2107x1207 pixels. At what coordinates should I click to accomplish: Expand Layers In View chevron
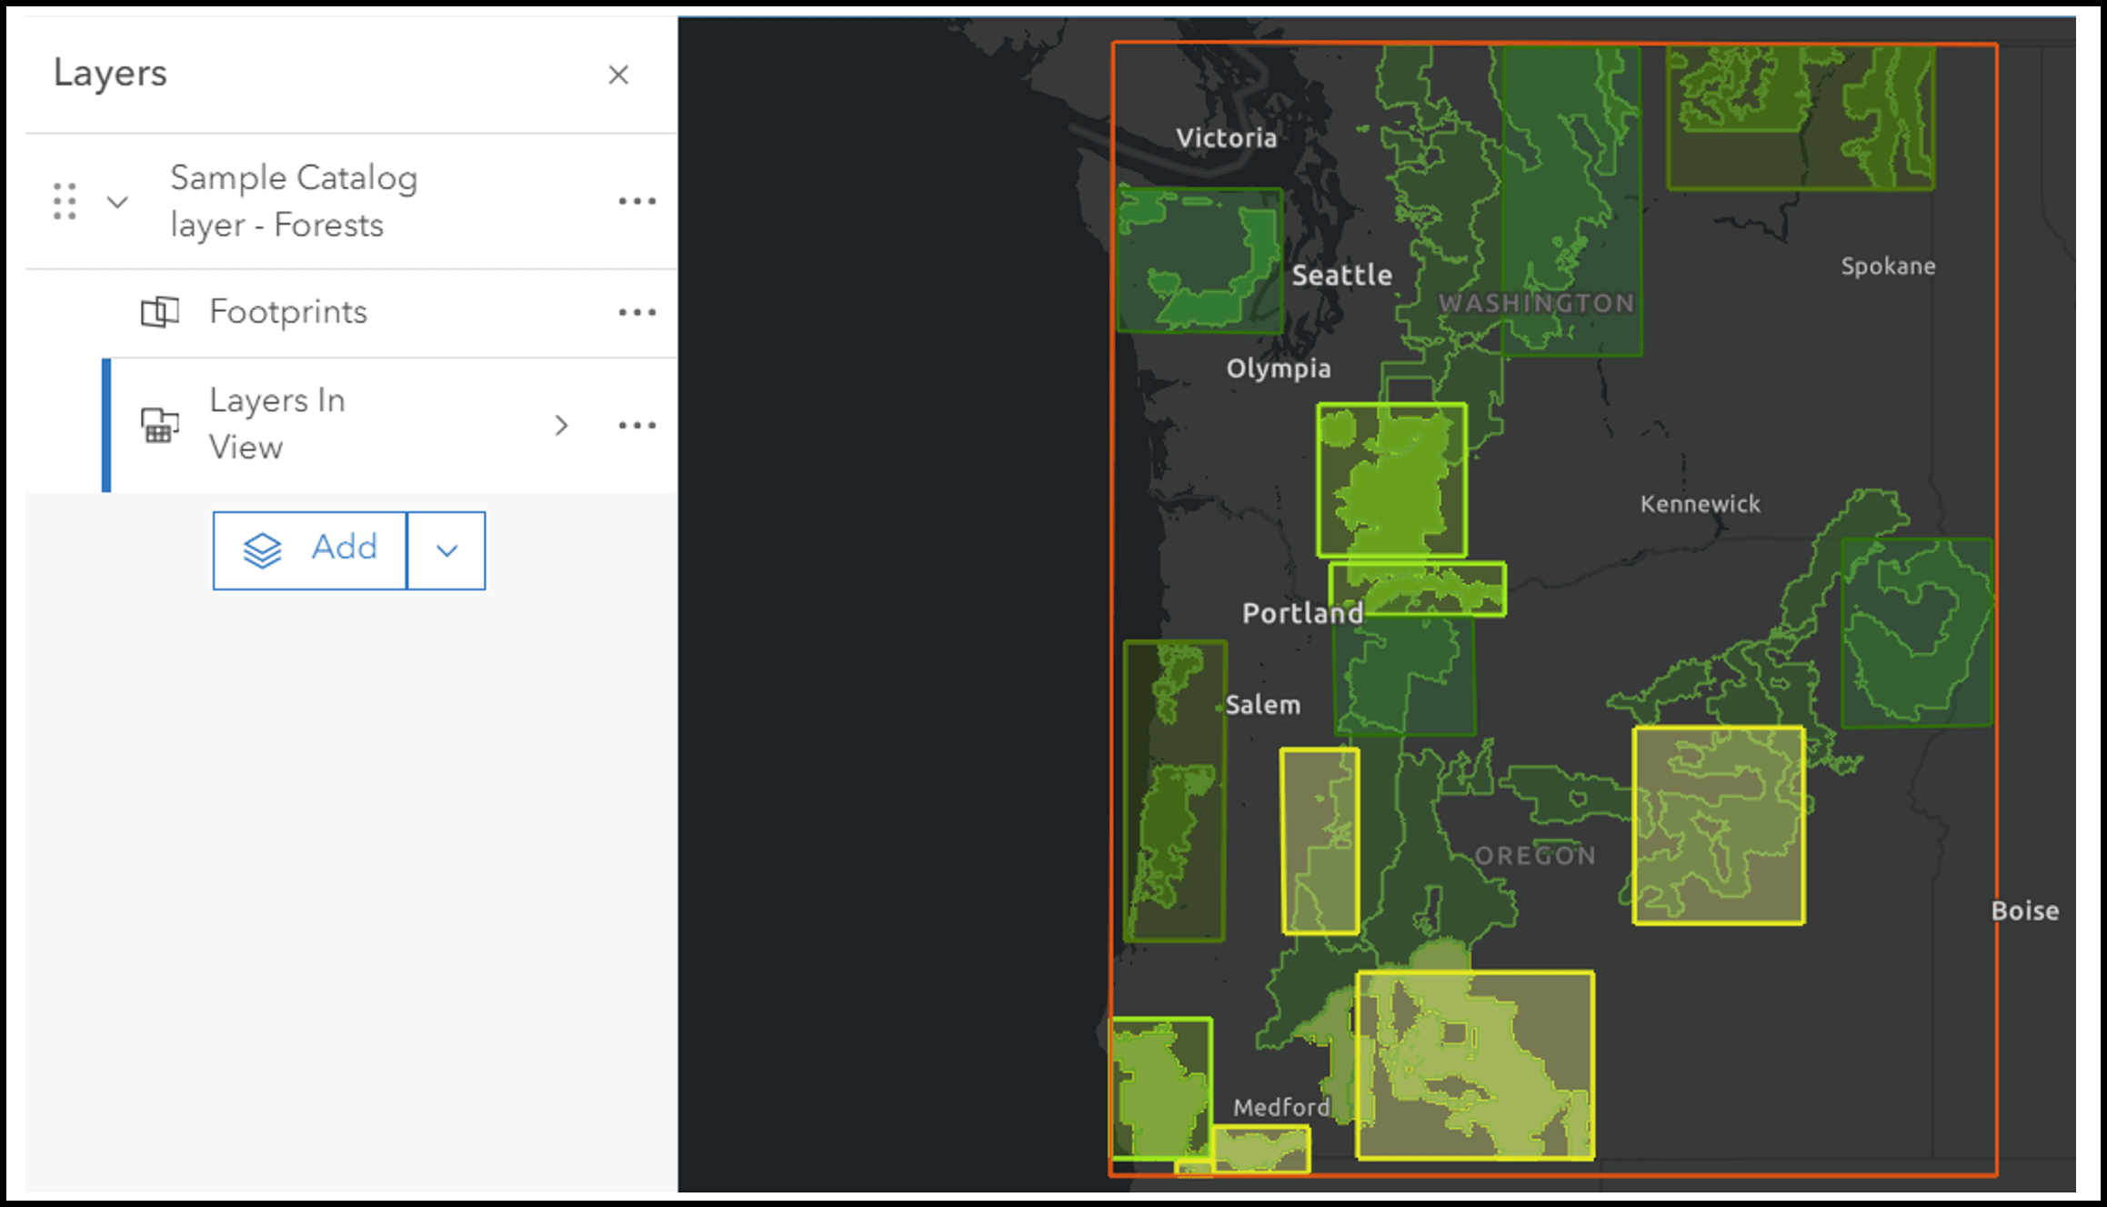pos(561,425)
